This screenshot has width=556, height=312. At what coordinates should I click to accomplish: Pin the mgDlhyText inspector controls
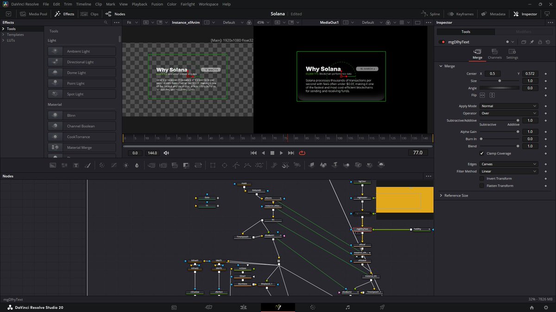point(532,42)
